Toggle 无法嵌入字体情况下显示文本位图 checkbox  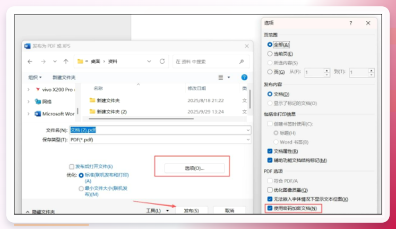tap(270, 199)
